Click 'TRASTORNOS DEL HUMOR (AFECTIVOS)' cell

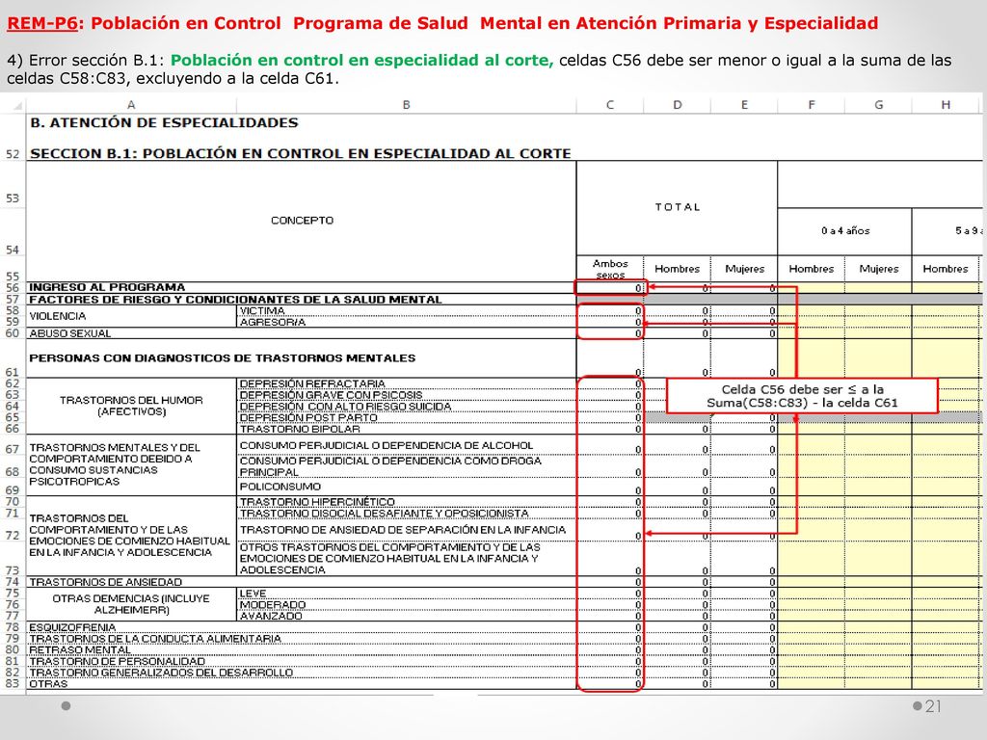(x=131, y=406)
